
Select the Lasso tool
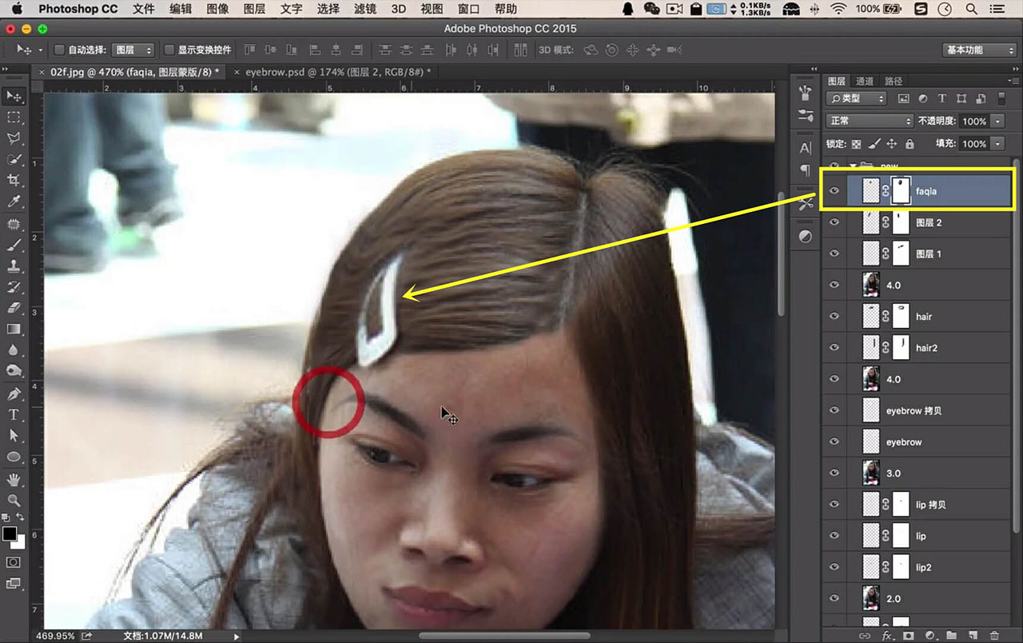[x=14, y=138]
